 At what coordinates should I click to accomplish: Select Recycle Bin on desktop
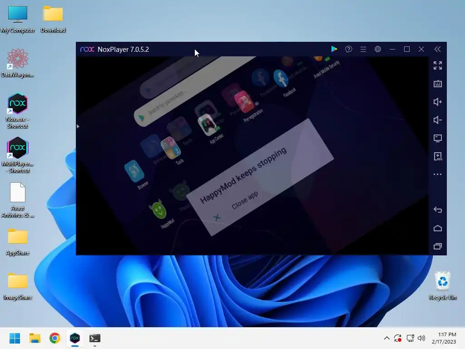(442, 286)
